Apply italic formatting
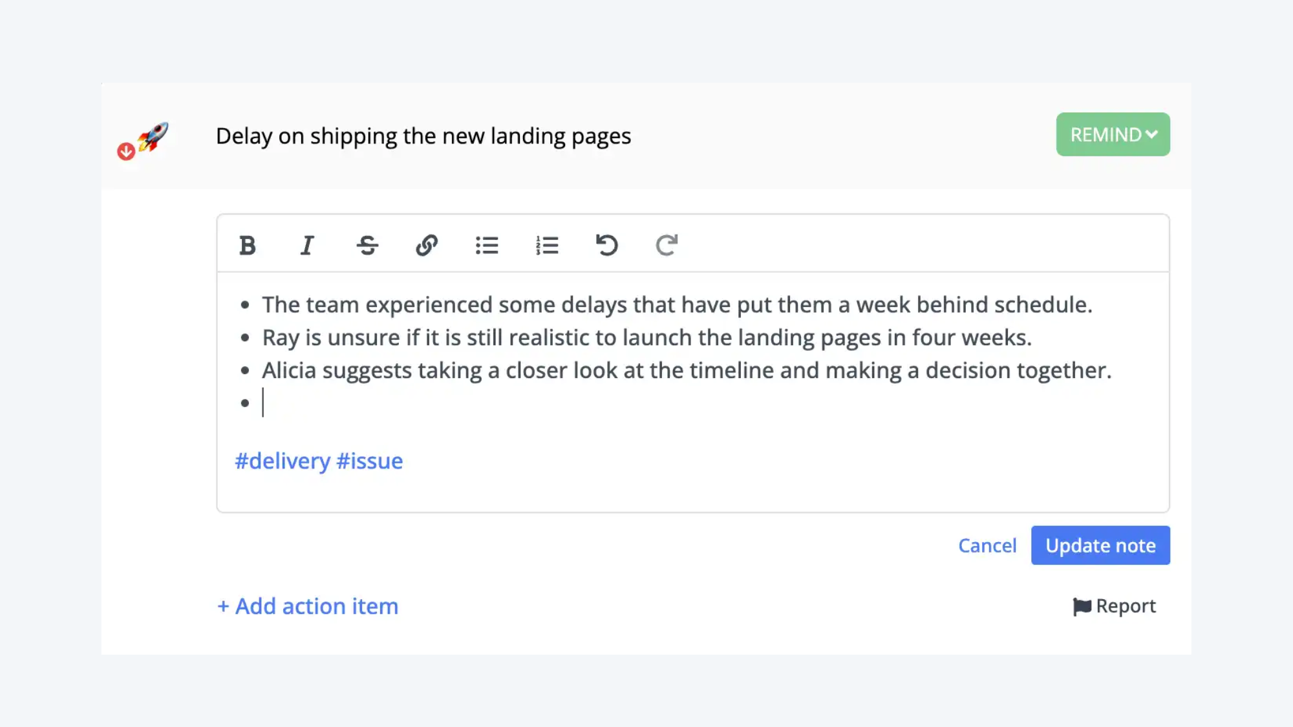 coord(307,246)
